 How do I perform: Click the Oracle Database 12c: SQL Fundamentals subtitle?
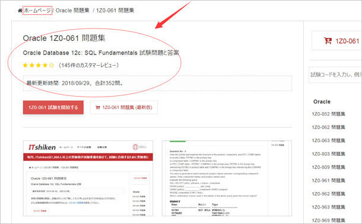[x=101, y=53]
